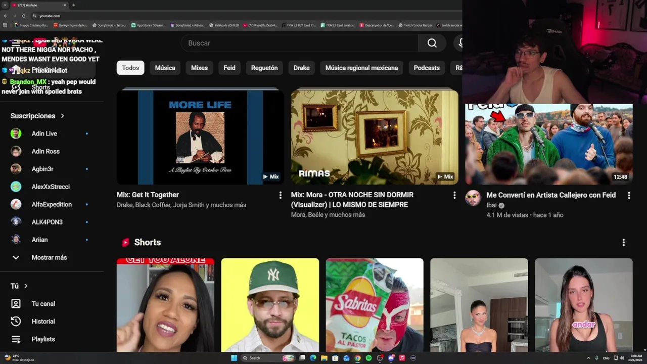Expand the Suscripciones section heading
The width and height of the screenshot is (647, 364).
pyautogui.click(x=38, y=116)
